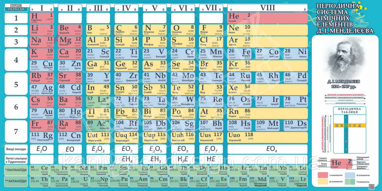Click the red s-елементи legend swatch
The height and width of the screenshot is (191, 382).
[x=324, y=175]
